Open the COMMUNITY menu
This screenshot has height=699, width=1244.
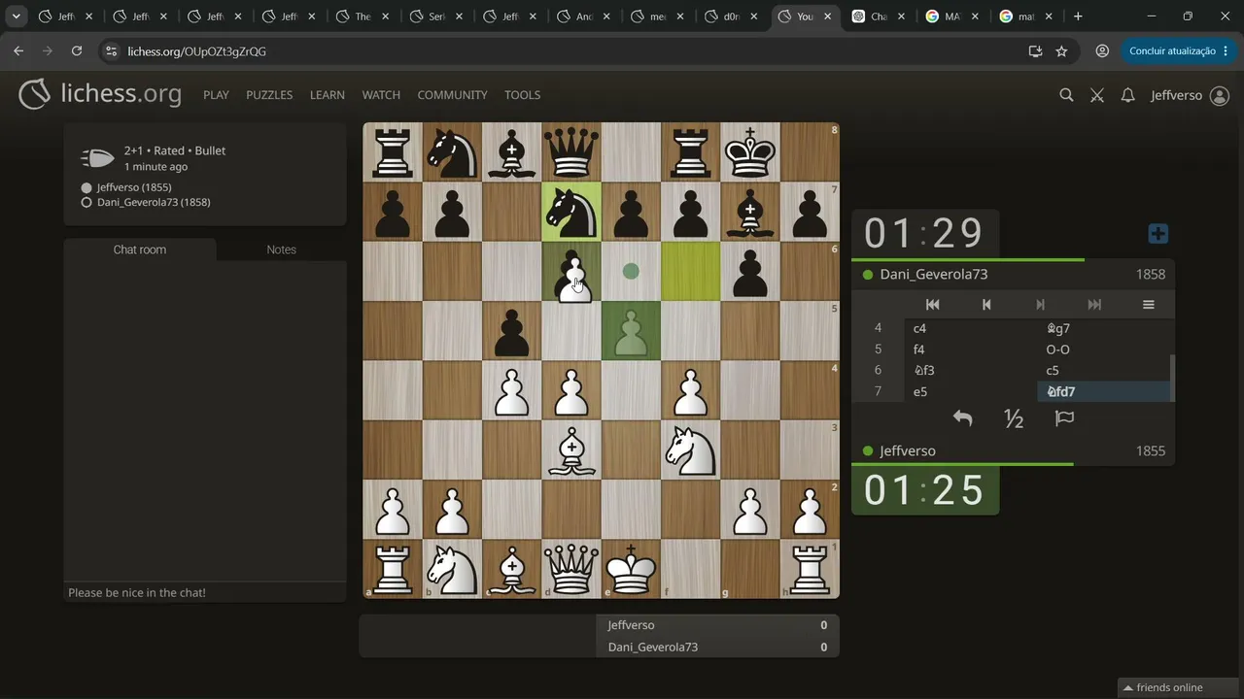[452, 95]
